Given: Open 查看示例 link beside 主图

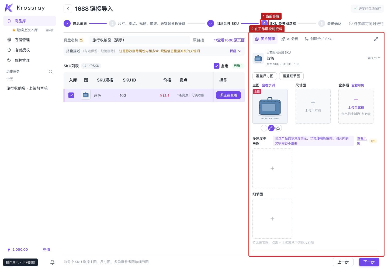Looking at the screenshot, I should 268,85.
